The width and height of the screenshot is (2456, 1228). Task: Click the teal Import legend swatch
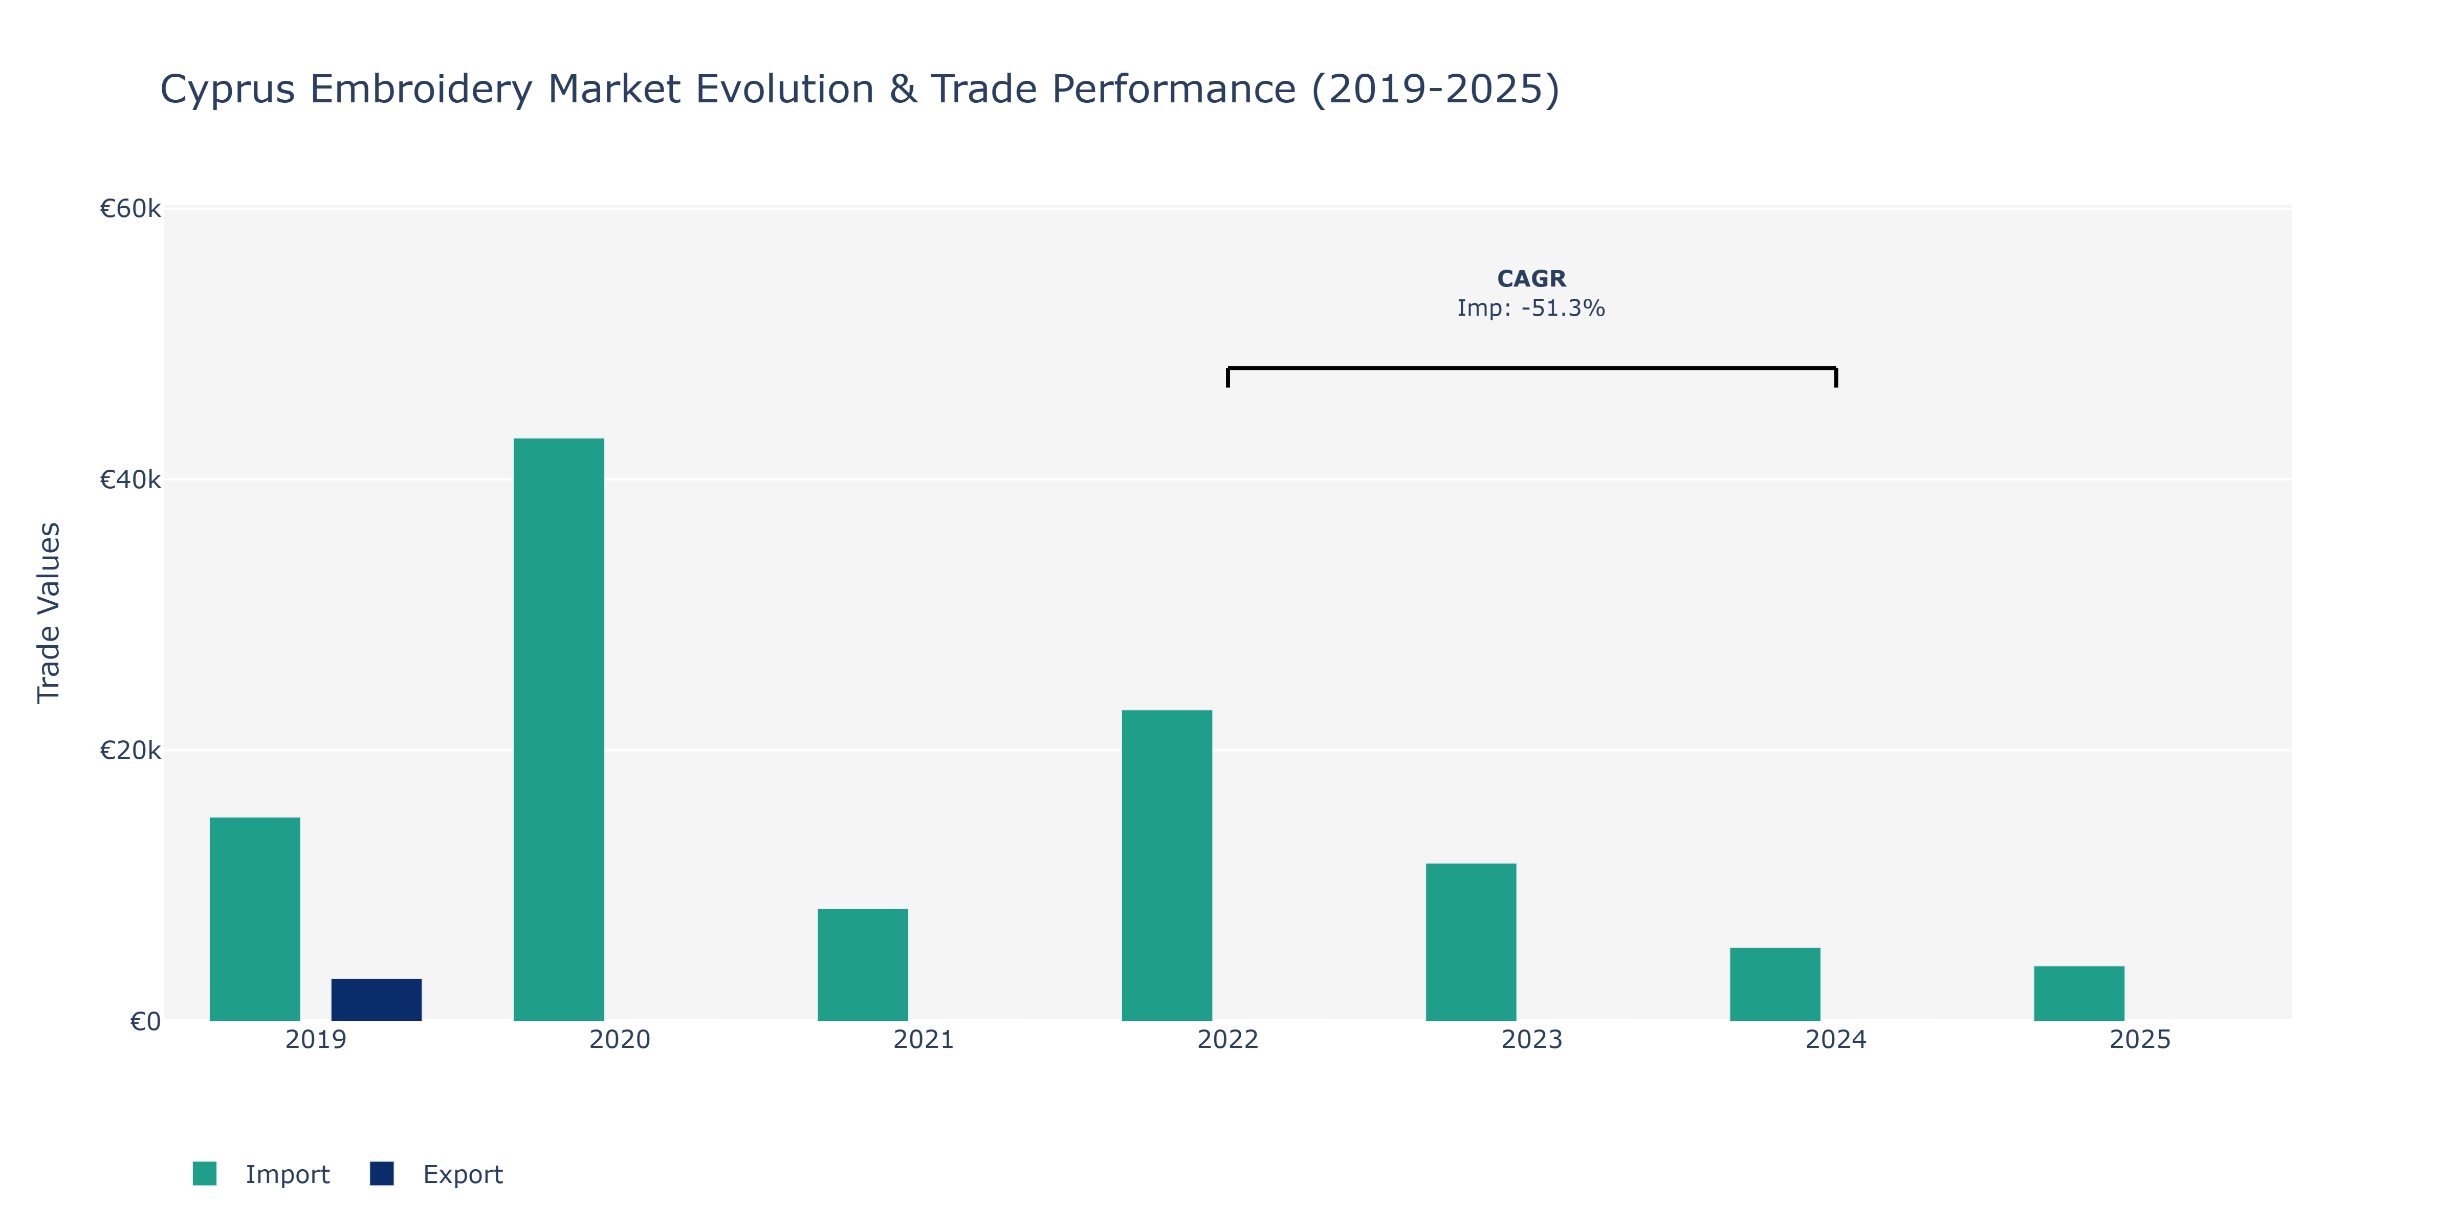pyautogui.click(x=204, y=1174)
